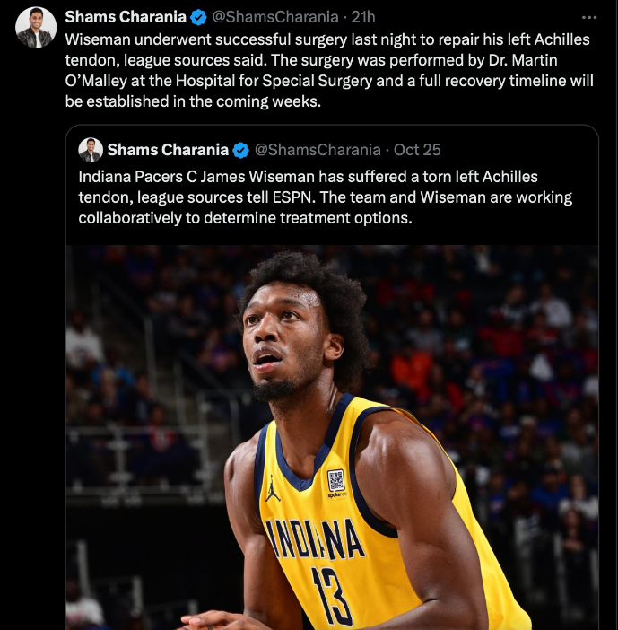The image size is (618, 630).
Task: Open top tweet author name Shams Charania
Action: point(126,17)
